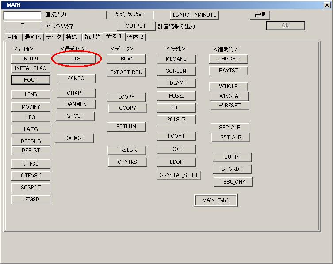Click the RAYTST button
Image resolution: width=333 pixels, height=264 pixels.
229,71
